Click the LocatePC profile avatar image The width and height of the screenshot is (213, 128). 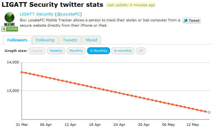10,19
